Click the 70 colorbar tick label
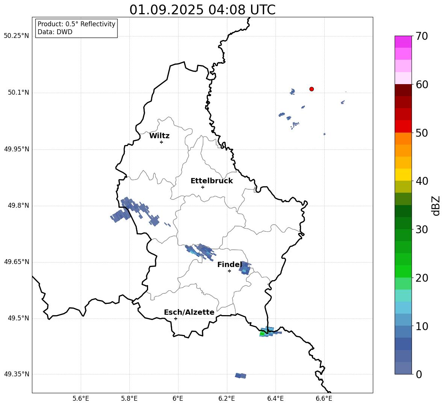This screenshot has height=406, width=445. click(x=422, y=36)
